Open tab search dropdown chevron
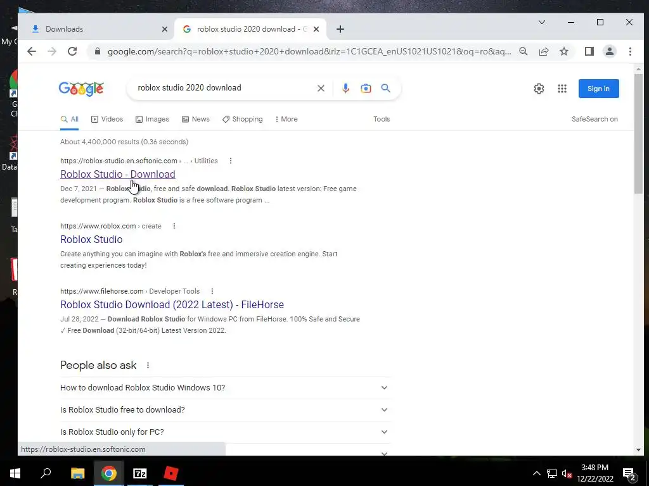Screen dimensions: 649x486 (x=541, y=22)
